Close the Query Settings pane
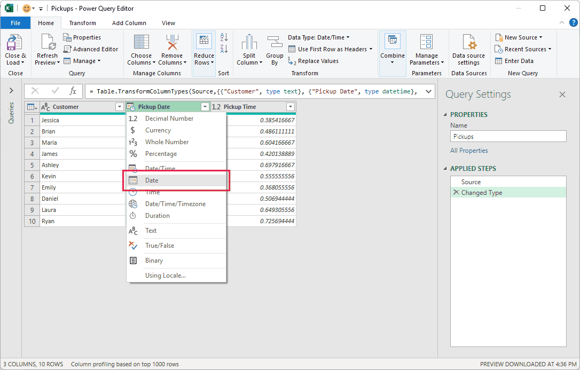Viewport: 580px width, 370px height. 562,95
